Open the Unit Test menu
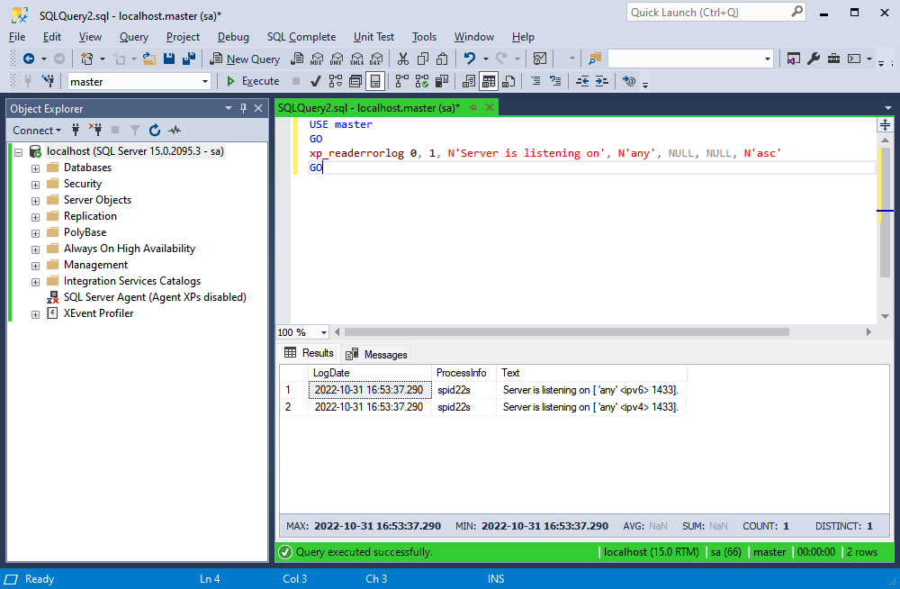900x589 pixels. (373, 37)
